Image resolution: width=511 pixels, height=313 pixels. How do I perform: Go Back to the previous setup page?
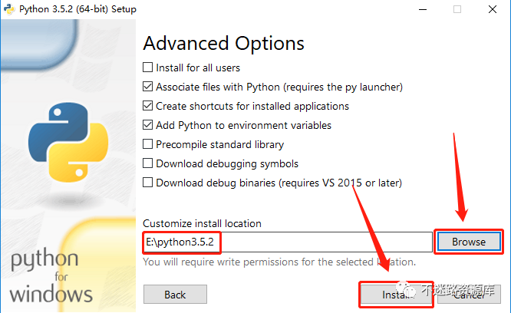pyautogui.click(x=175, y=295)
